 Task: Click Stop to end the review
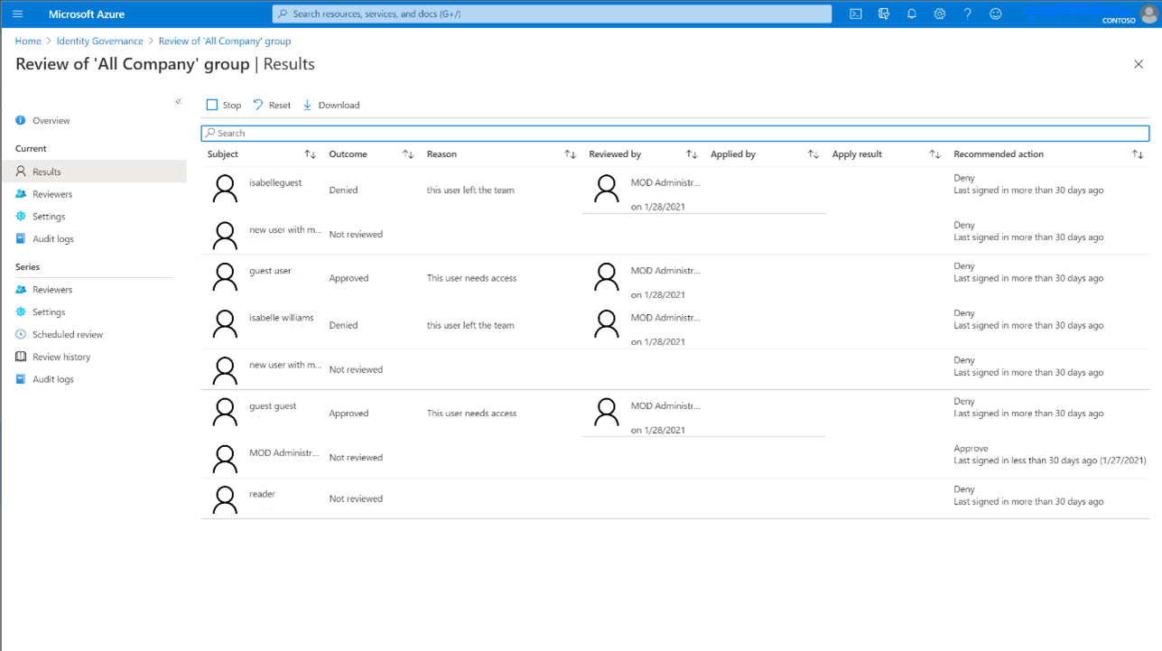coord(222,105)
